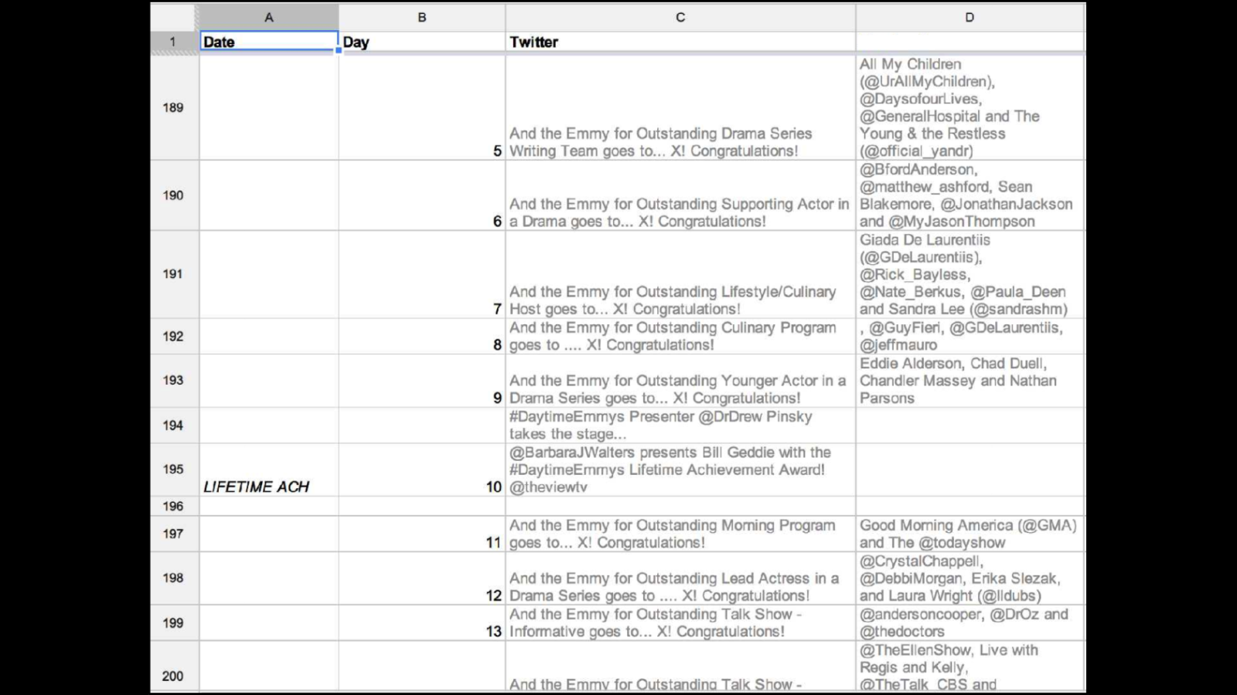Image resolution: width=1237 pixels, height=695 pixels.
Task: Click cell mentioning Presenter @DrDrew Pinsky
Action: pyautogui.click(x=680, y=425)
